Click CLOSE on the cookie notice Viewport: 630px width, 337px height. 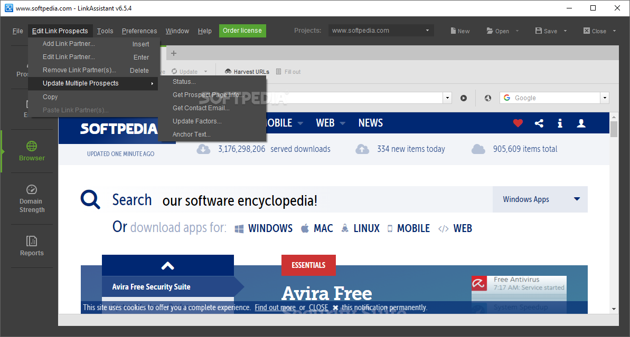tap(318, 307)
